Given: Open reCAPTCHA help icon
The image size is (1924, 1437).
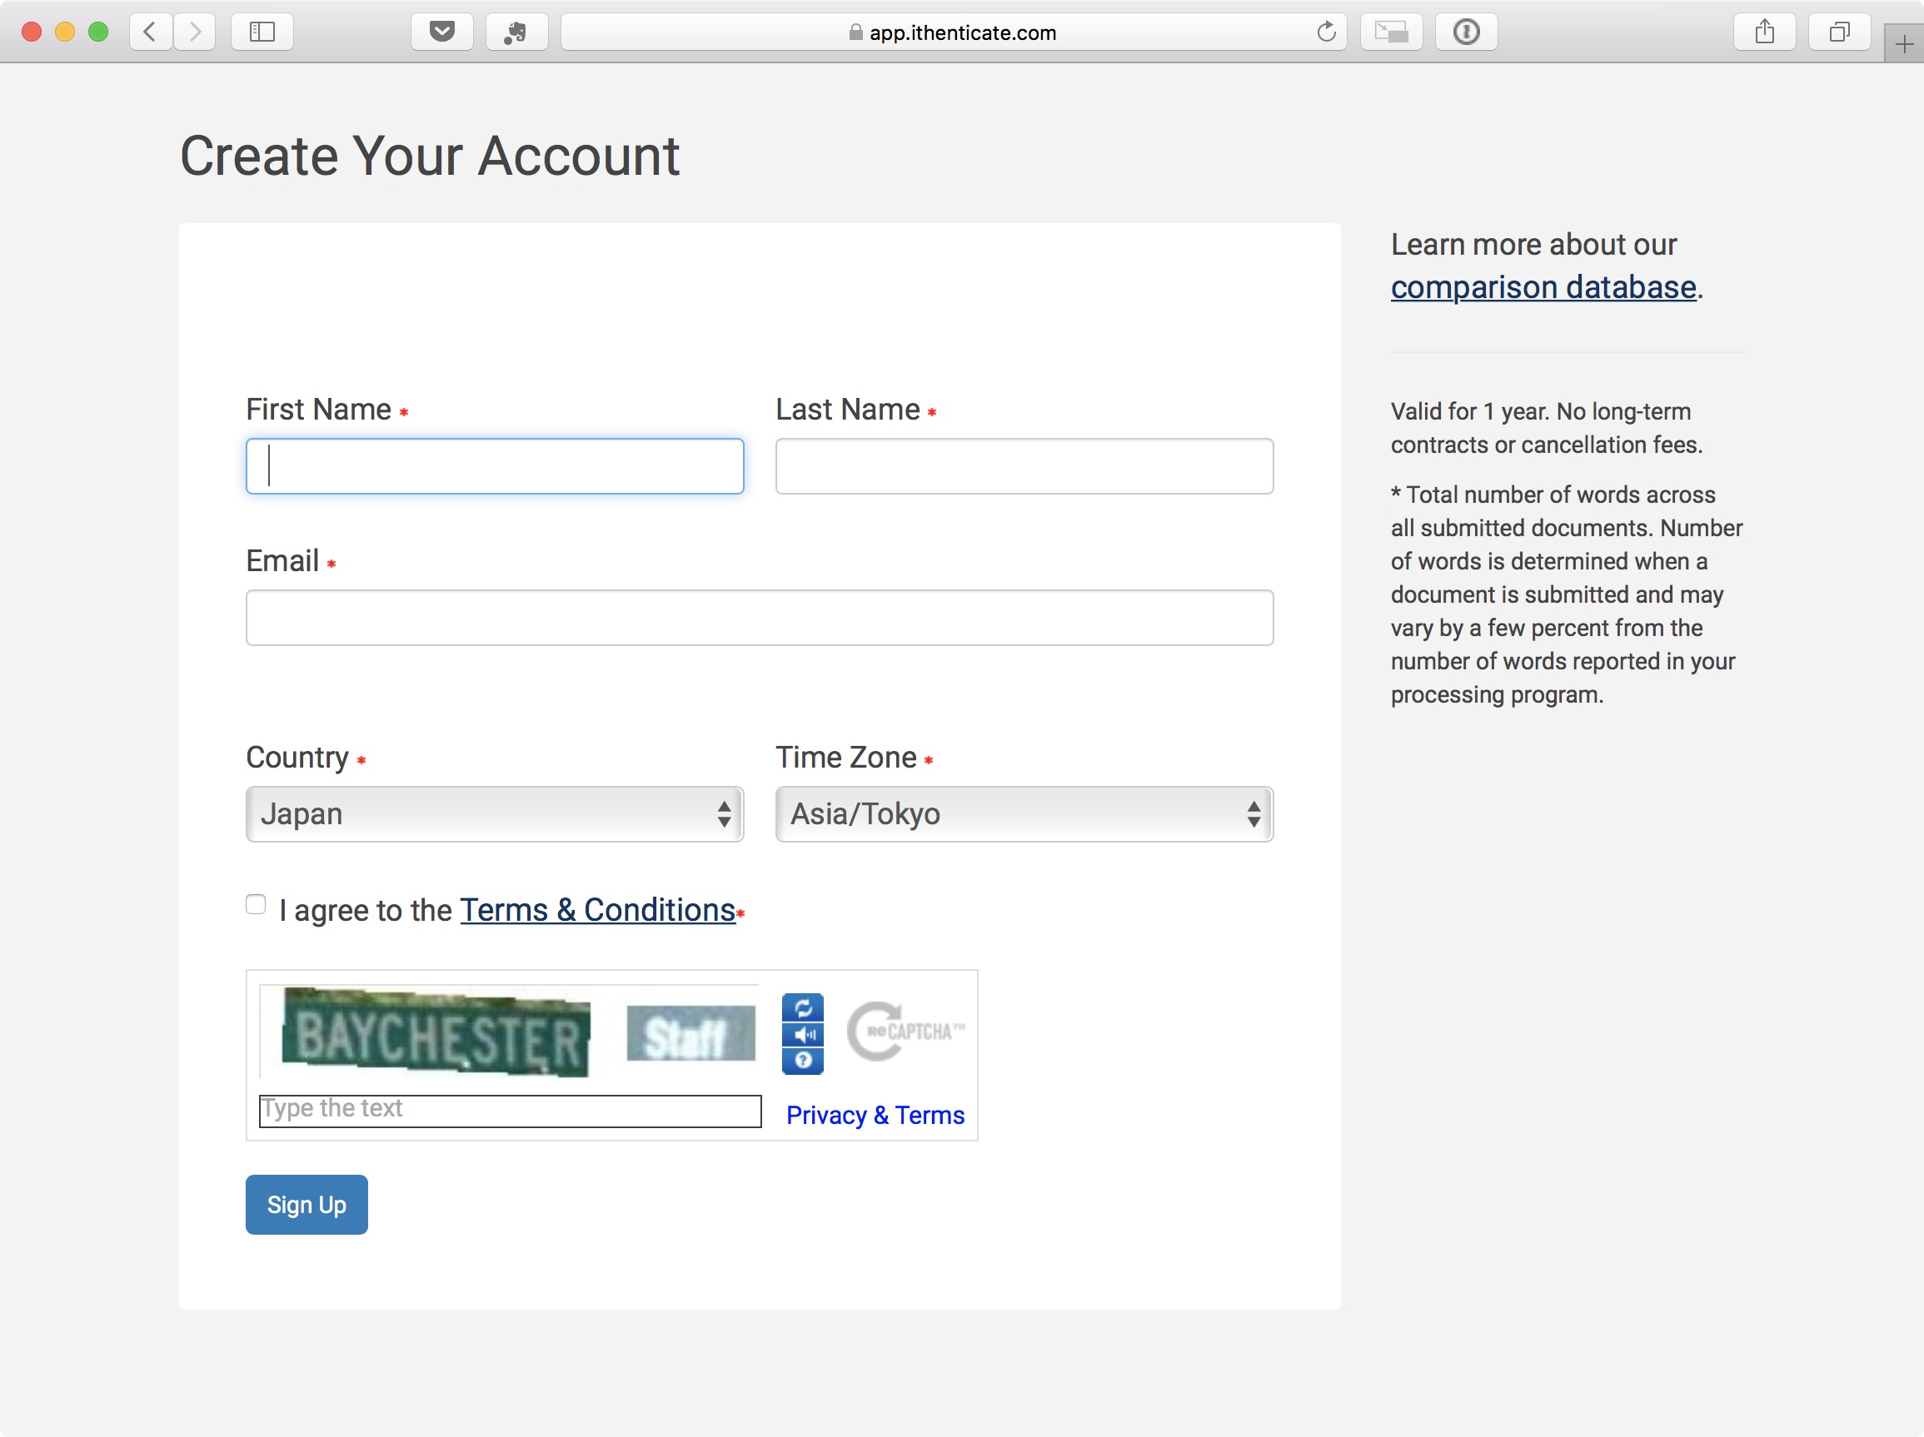Looking at the screenshot, I should tap(803, 1060).
